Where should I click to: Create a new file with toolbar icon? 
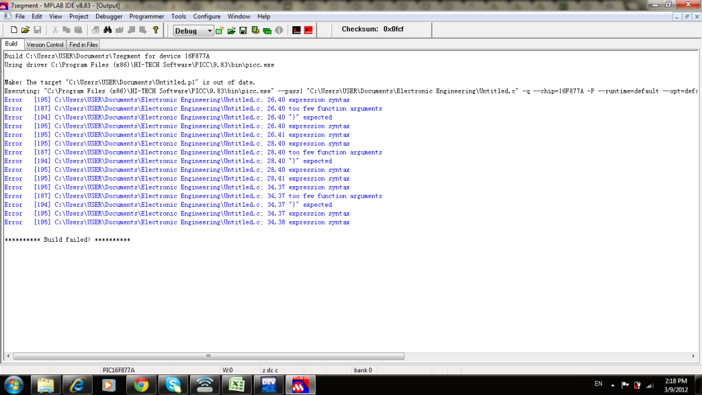coord(14,30)
